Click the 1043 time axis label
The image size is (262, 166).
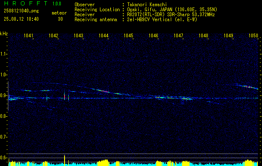(79, 36)
